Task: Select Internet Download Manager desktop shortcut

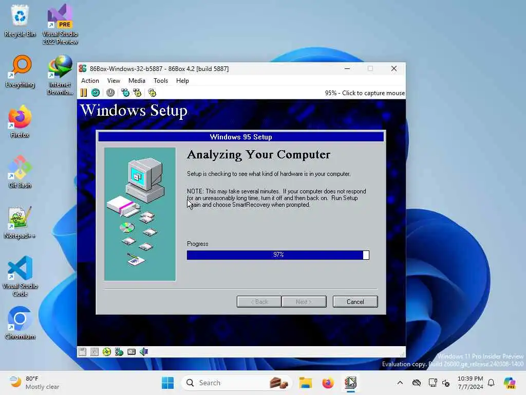Action: (60, 75)
